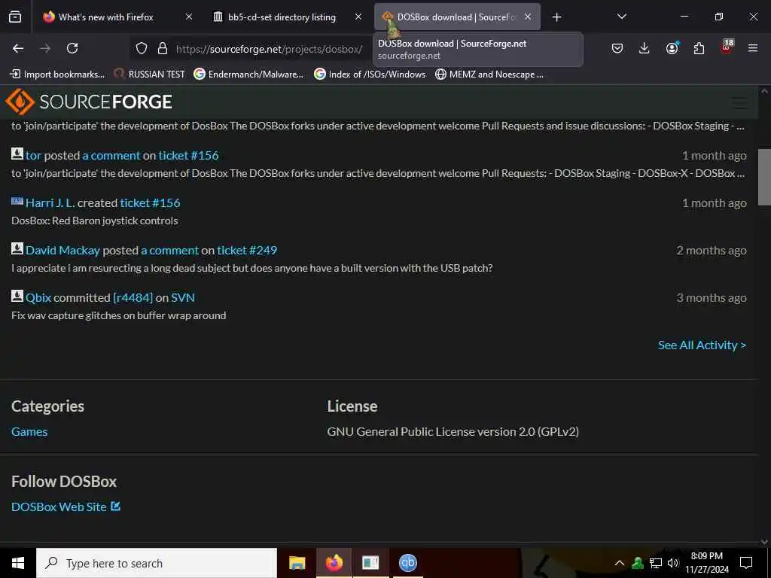Close the What's new with Firefox tab
The width and height of the screenshot is (771, 578).
pos(189,17)
